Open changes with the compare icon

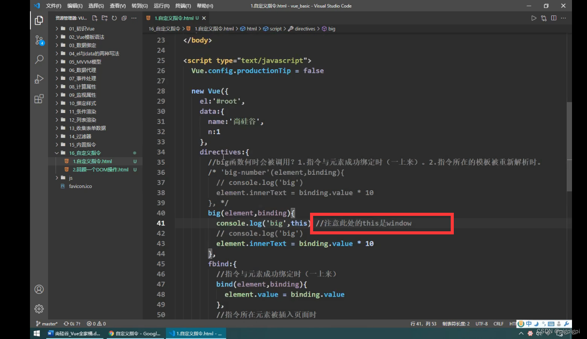click(x=544, y=18)
